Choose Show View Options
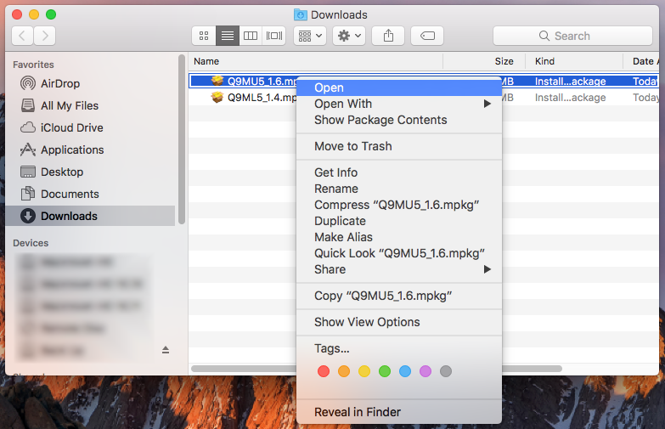 pos(399,322)
